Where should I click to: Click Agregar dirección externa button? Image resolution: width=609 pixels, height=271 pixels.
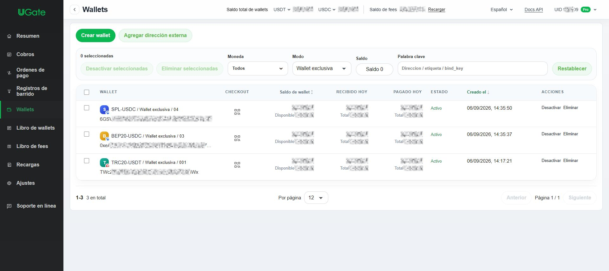[155, 35]
